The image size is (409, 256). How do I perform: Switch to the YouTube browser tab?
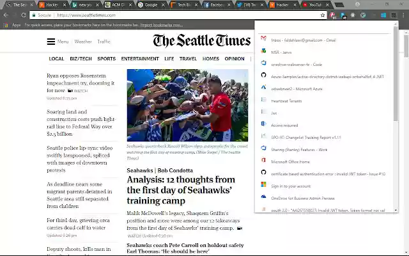point(315,4)
